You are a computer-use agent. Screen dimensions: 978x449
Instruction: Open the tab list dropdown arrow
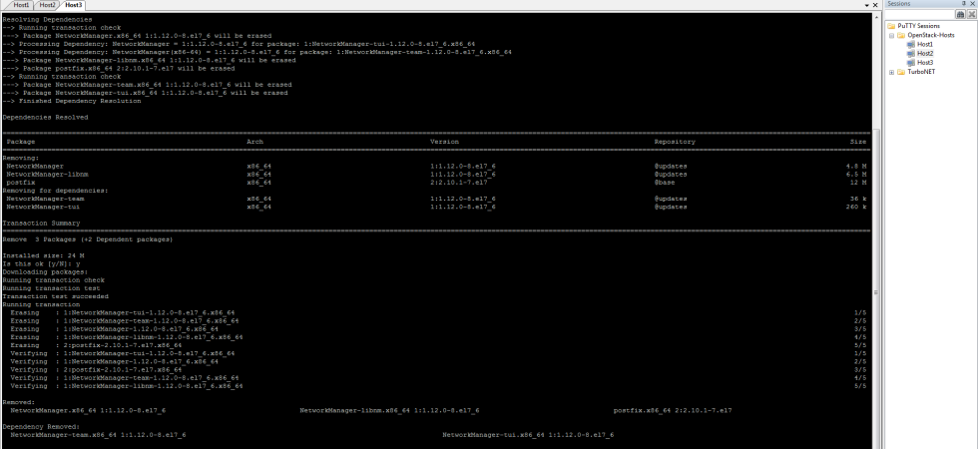point(867,5)
